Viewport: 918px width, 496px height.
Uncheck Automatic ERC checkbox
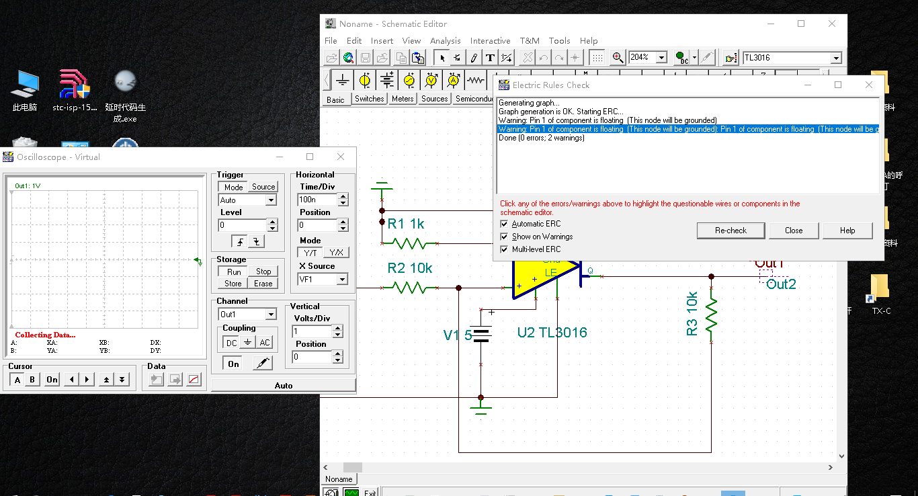click(x=505, y=224)
